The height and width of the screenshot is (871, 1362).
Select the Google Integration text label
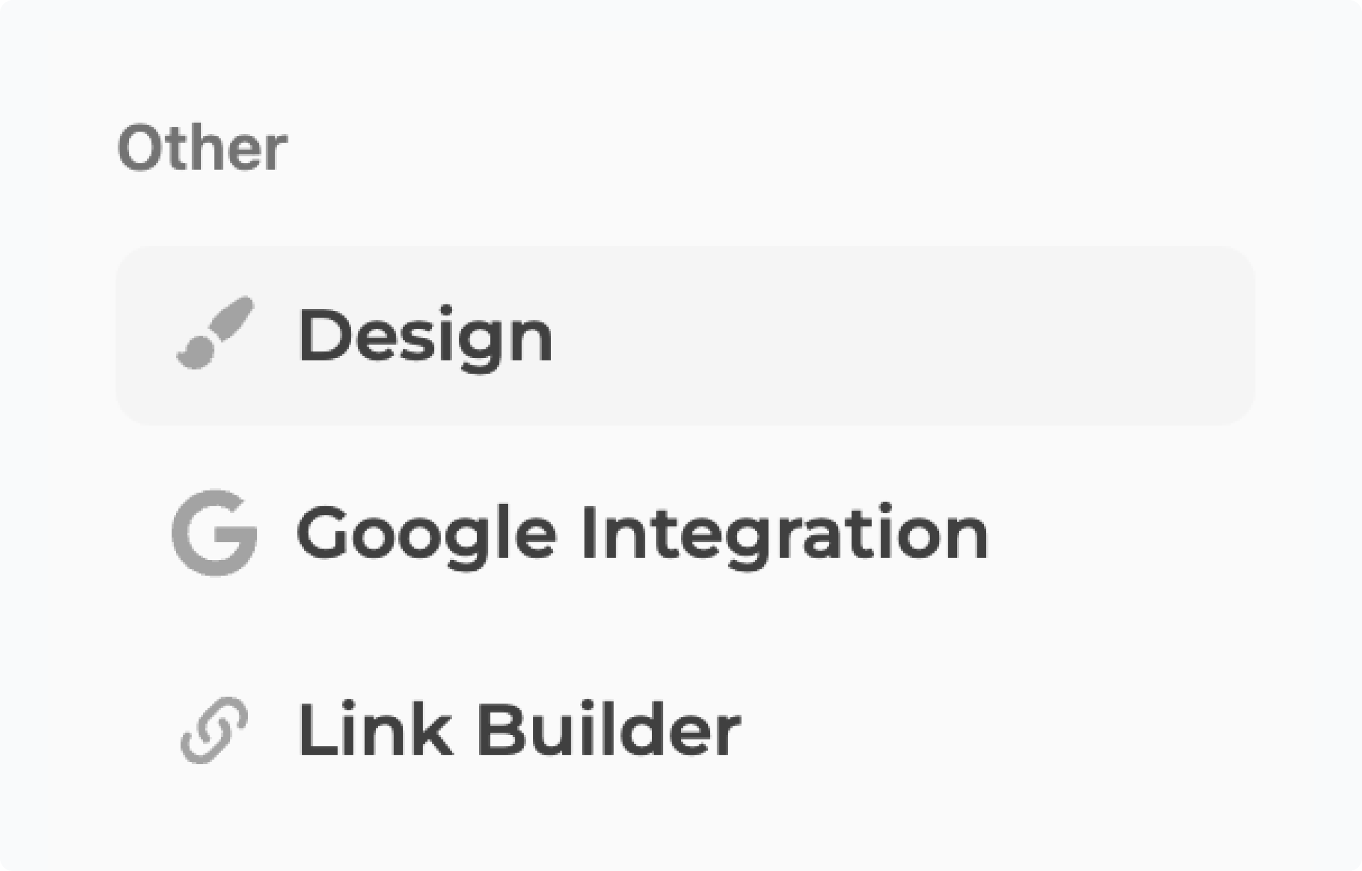(641, 533)
